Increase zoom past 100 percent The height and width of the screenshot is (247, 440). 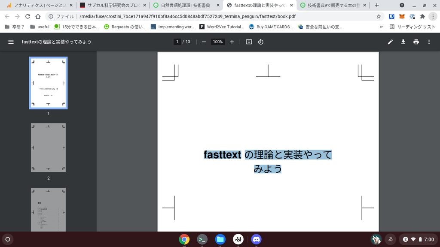pyautogui.click(x=232, y=42)
